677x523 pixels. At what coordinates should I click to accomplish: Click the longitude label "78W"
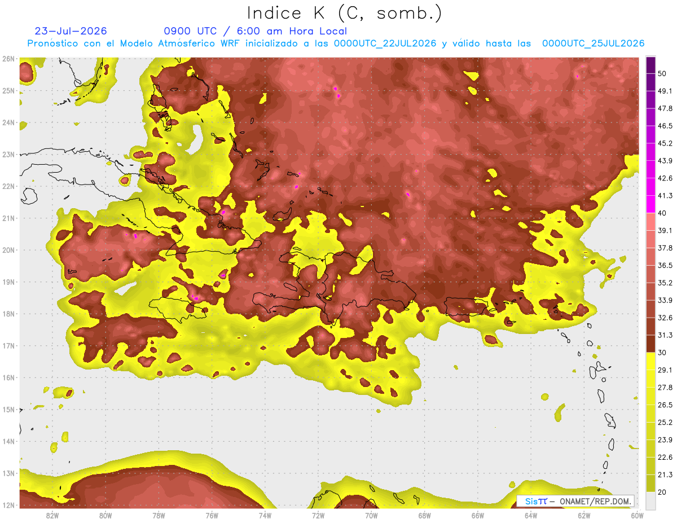159,515
